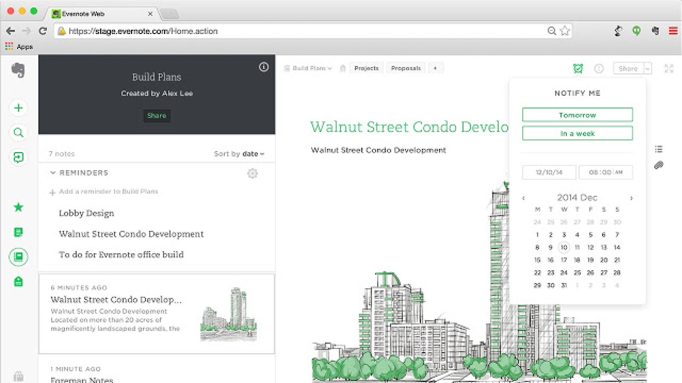The image size is (682, 383).
Task: Click the Evernote elephant logo
Action: (18, 70)
